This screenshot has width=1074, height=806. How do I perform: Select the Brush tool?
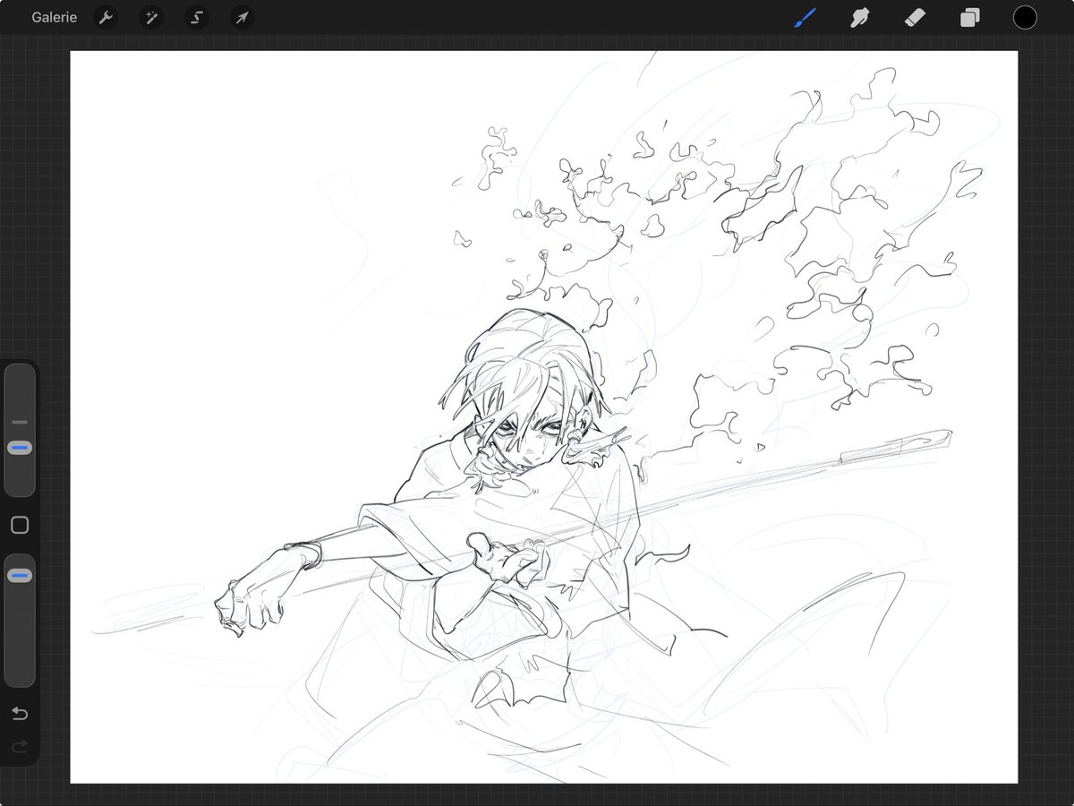pyautogui.click(x=805, y=17)
